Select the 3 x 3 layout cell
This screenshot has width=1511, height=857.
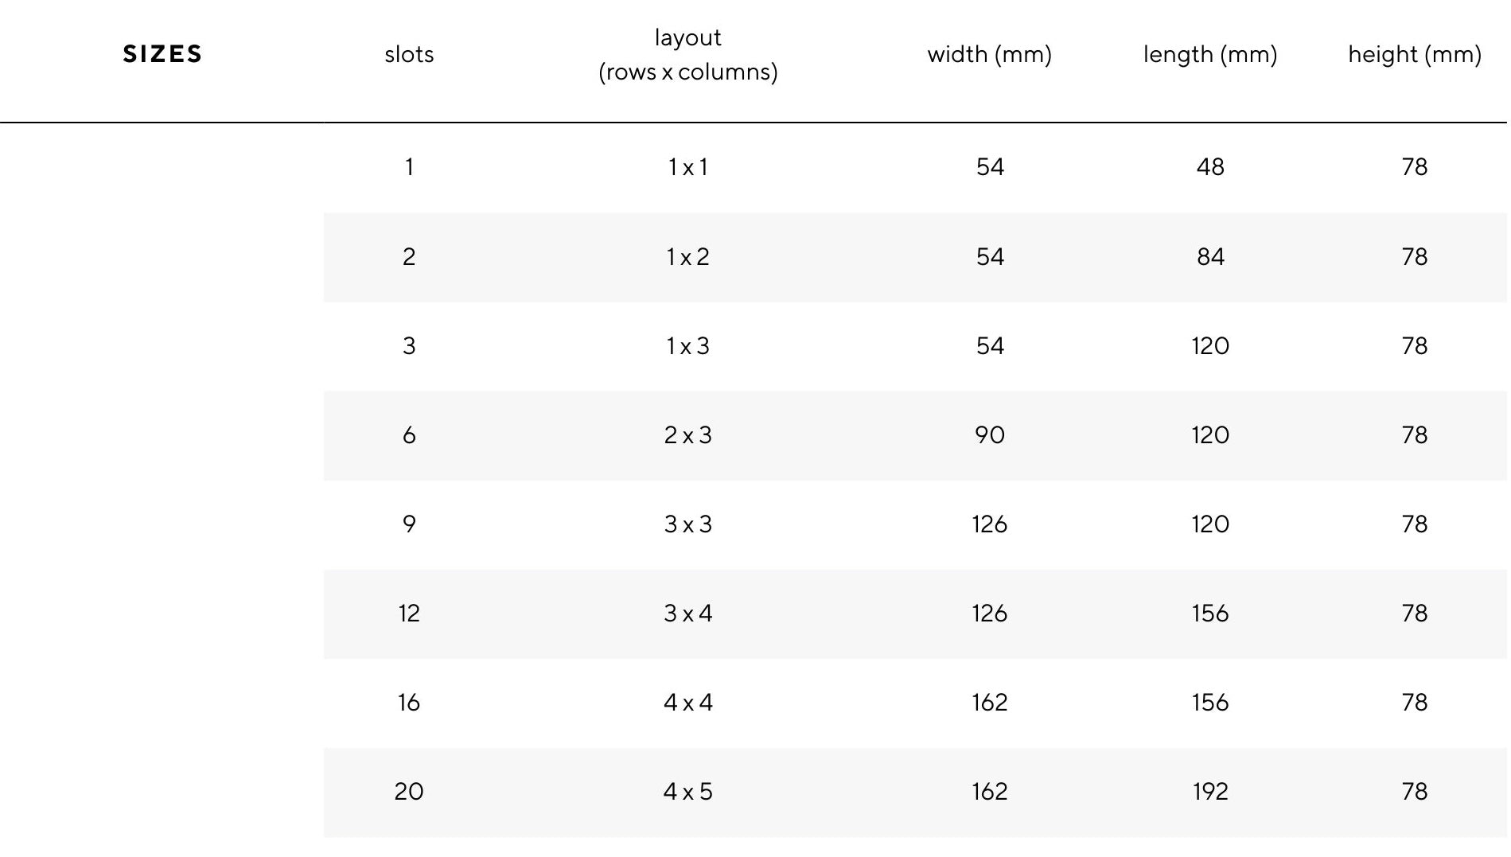coord(688,524)
